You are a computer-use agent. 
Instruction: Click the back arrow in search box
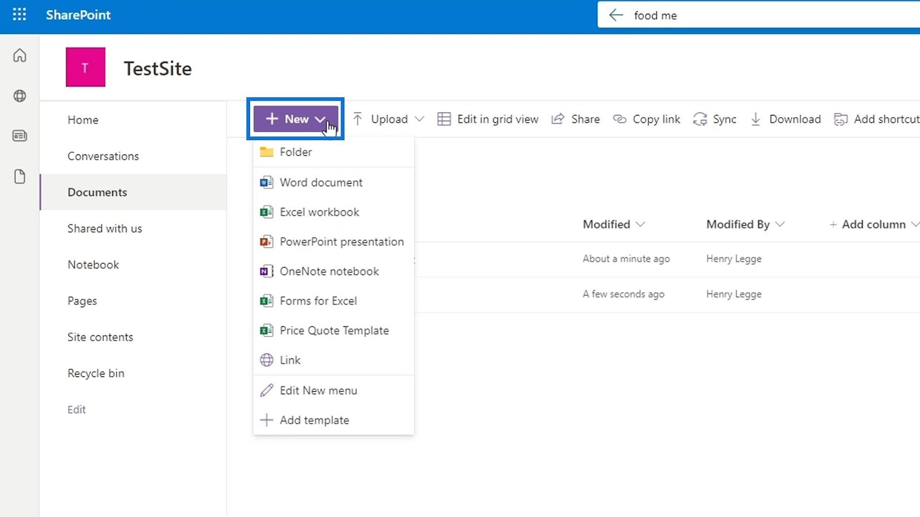tap(616, 15)
